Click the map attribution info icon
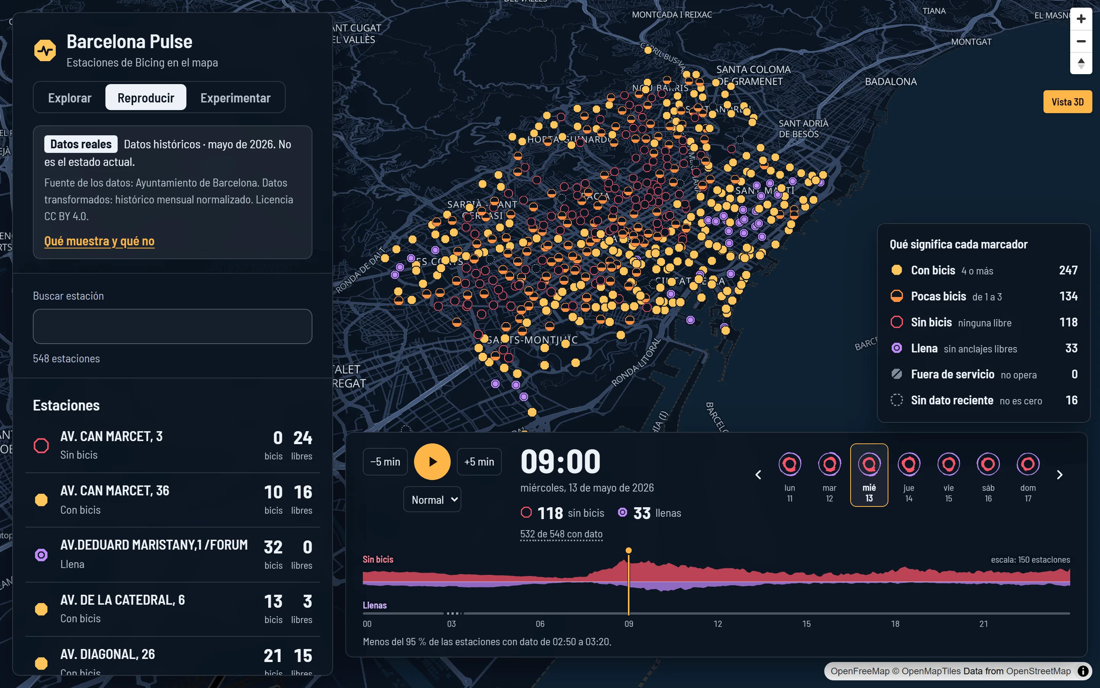 [1083, 671]
